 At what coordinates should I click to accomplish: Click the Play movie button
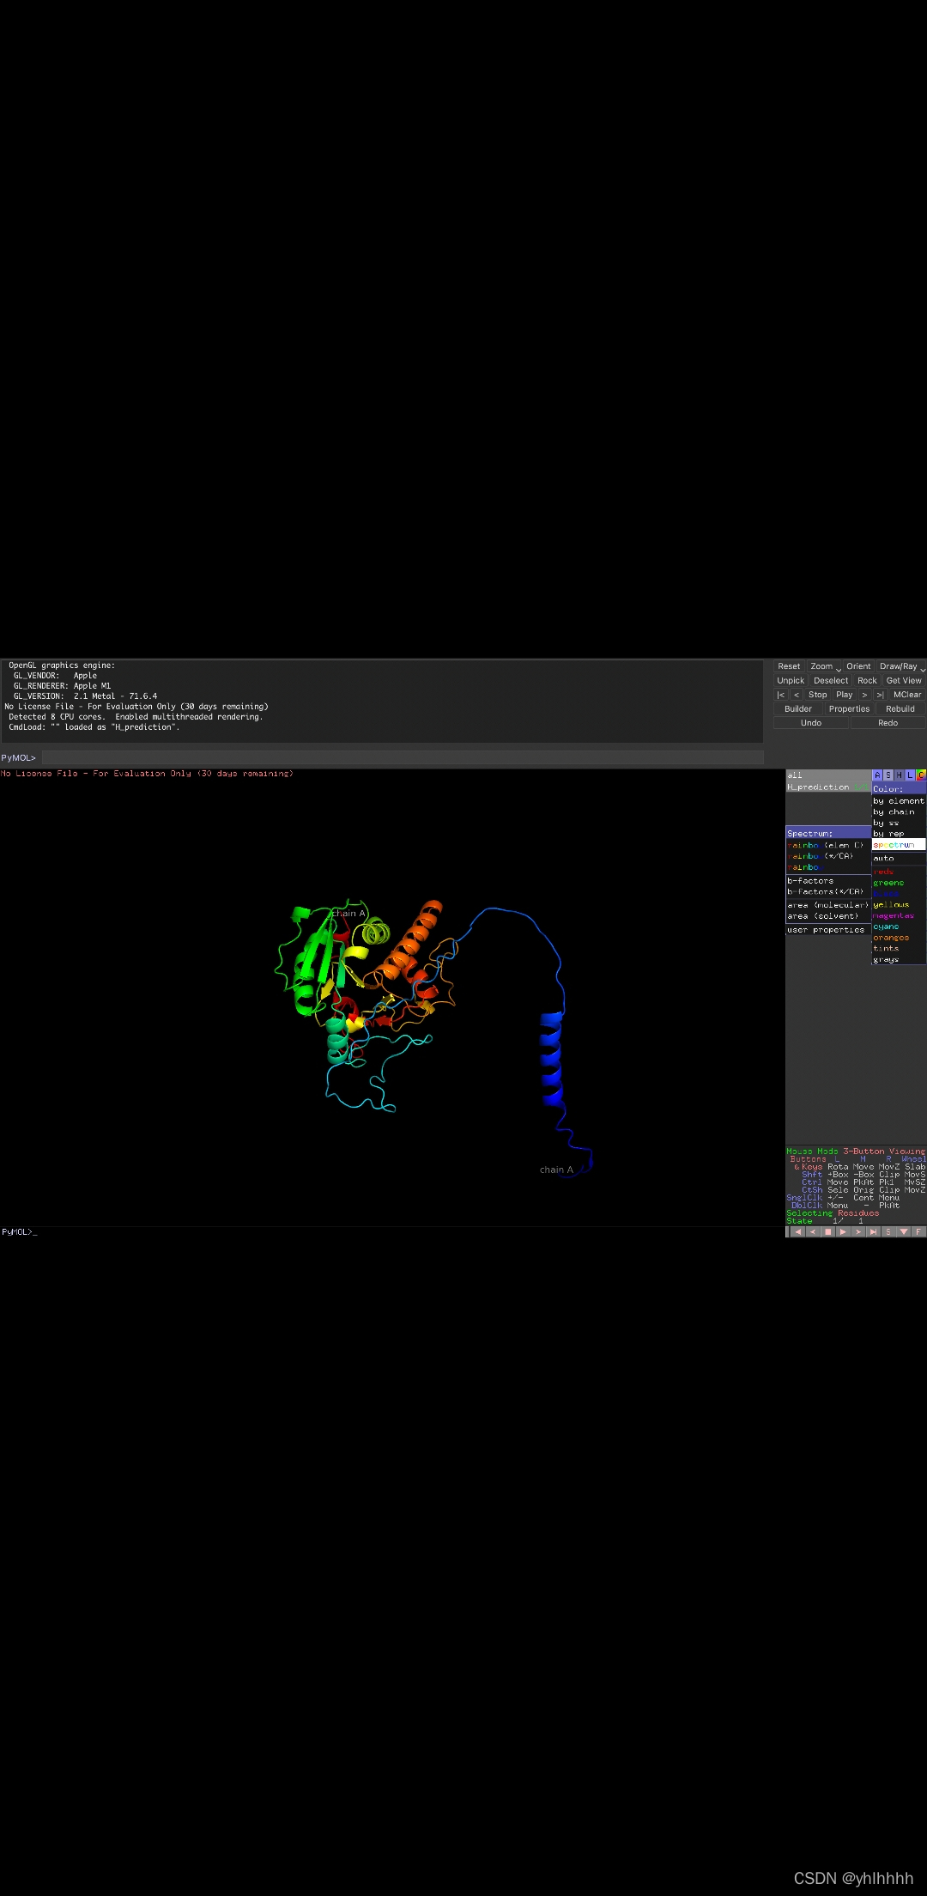tap(845, 695)
